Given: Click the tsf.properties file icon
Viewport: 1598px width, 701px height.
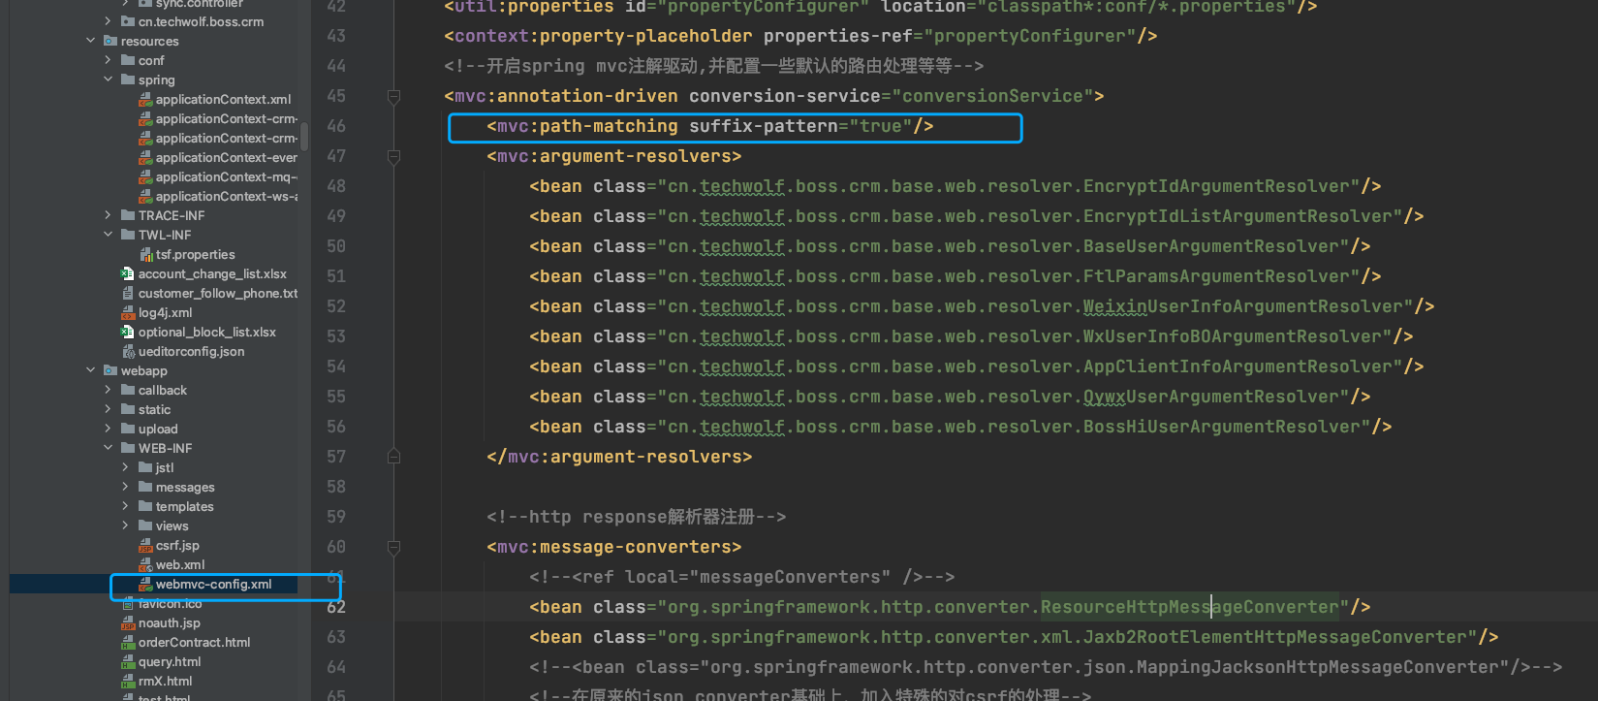Looking at the screenshot, I should (146, 255).
